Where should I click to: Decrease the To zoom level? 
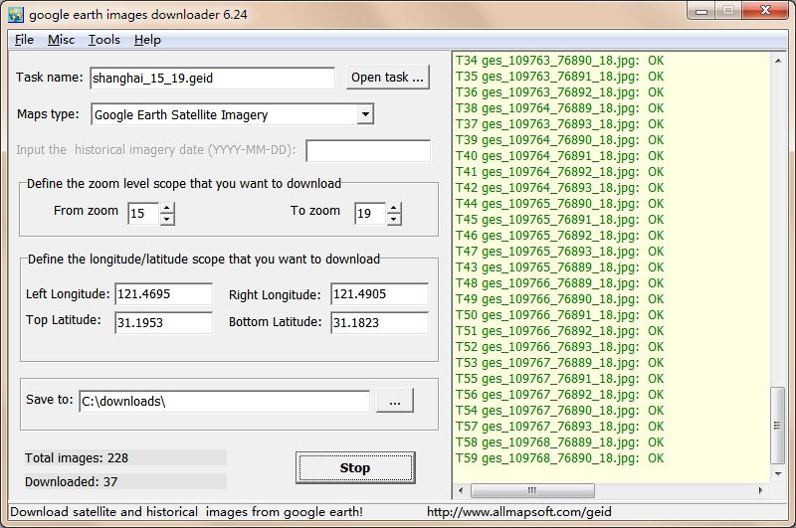pos(393,219)
